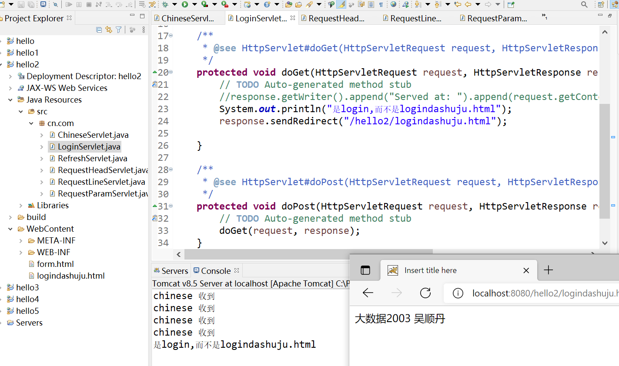Click the Debug bug icon in toolbar
Screen dimensions: 619x366
165,4
